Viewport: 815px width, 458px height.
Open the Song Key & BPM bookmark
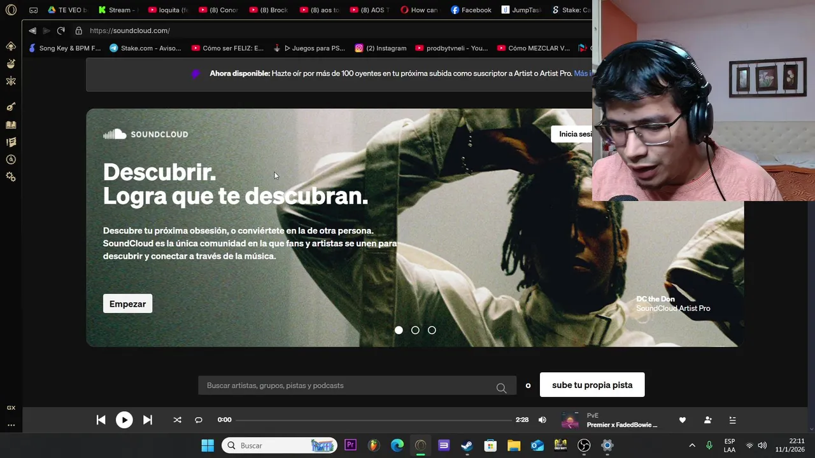click(64, 48)
